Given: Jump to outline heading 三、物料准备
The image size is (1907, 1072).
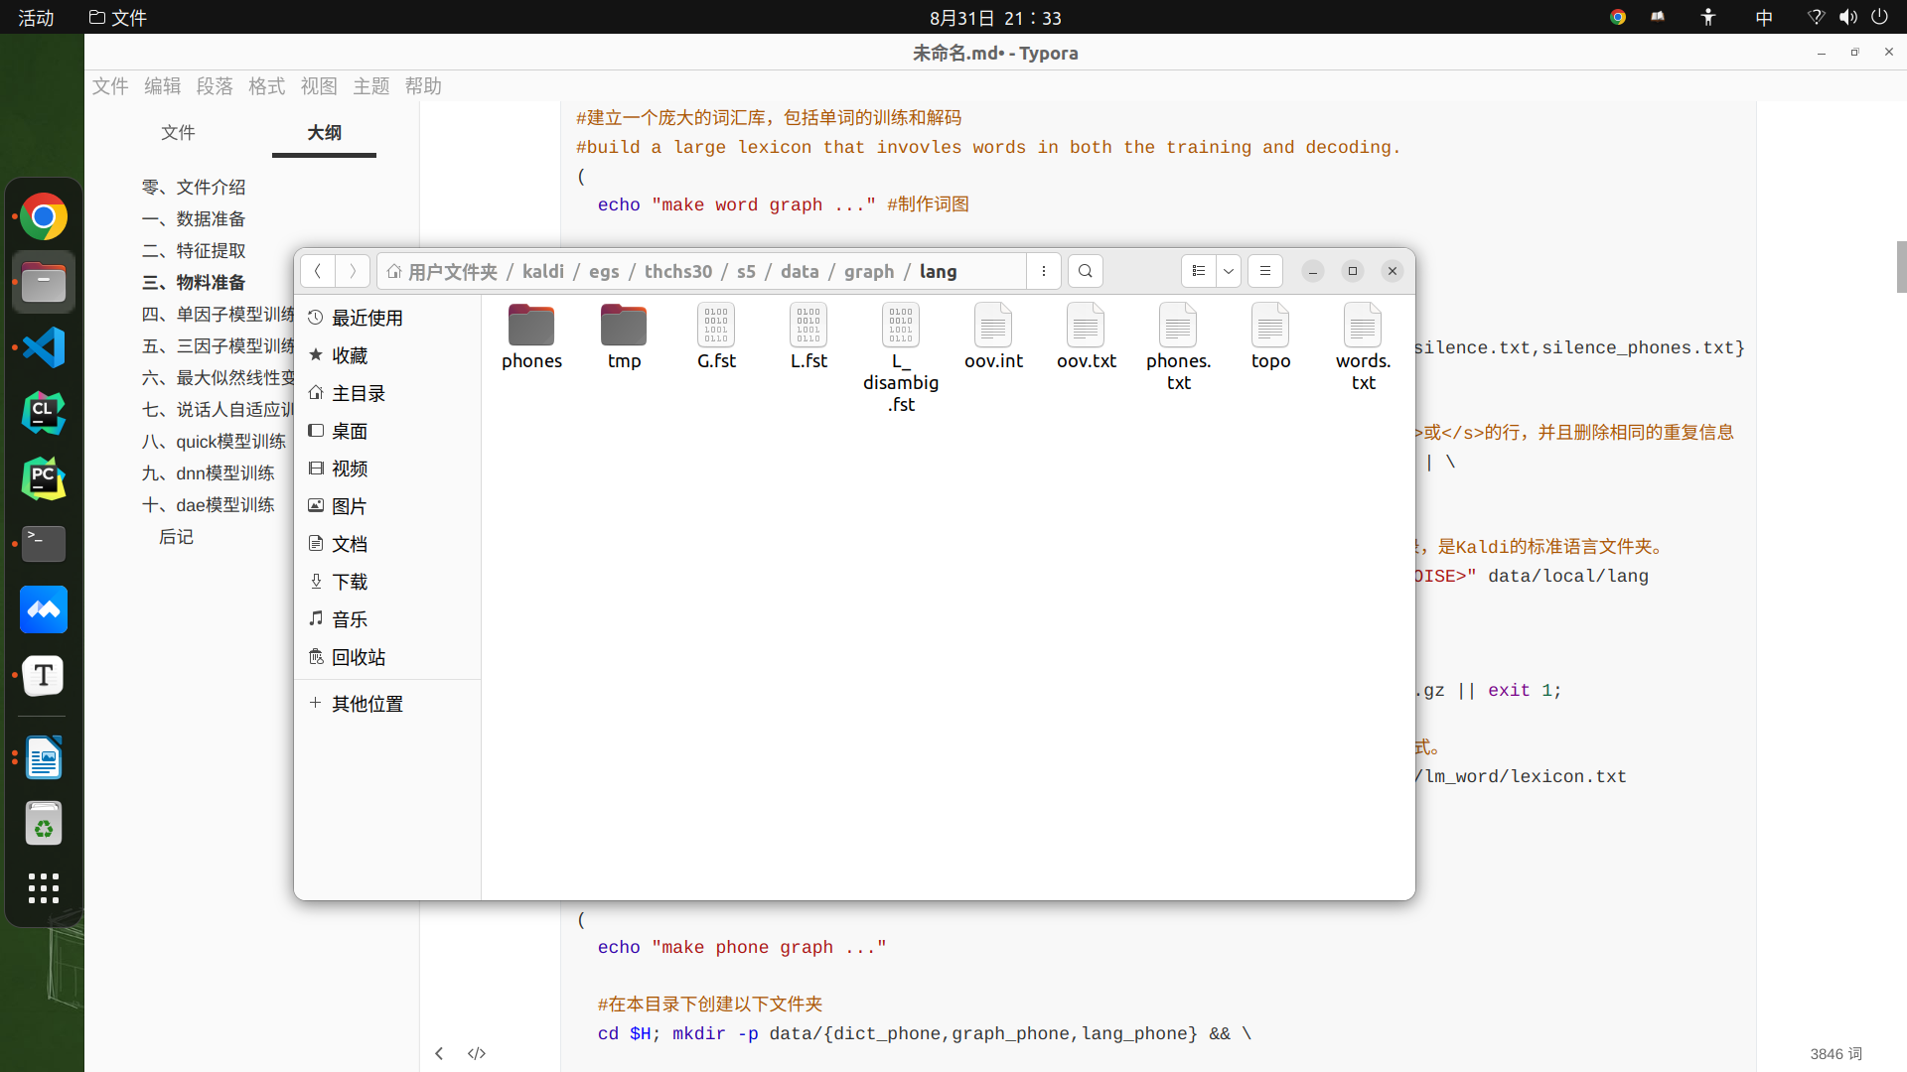Looking at the screenshot, I should click(194, 283).
